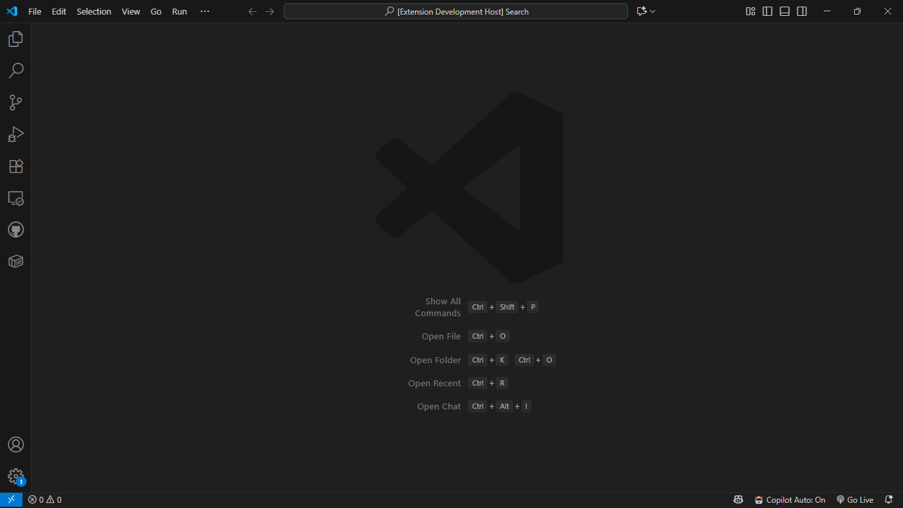Open the Containers box icon view
903x508 pixels.
click(x=16, y=261)
